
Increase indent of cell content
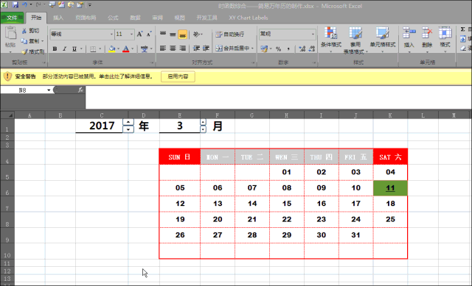[206, 48]
